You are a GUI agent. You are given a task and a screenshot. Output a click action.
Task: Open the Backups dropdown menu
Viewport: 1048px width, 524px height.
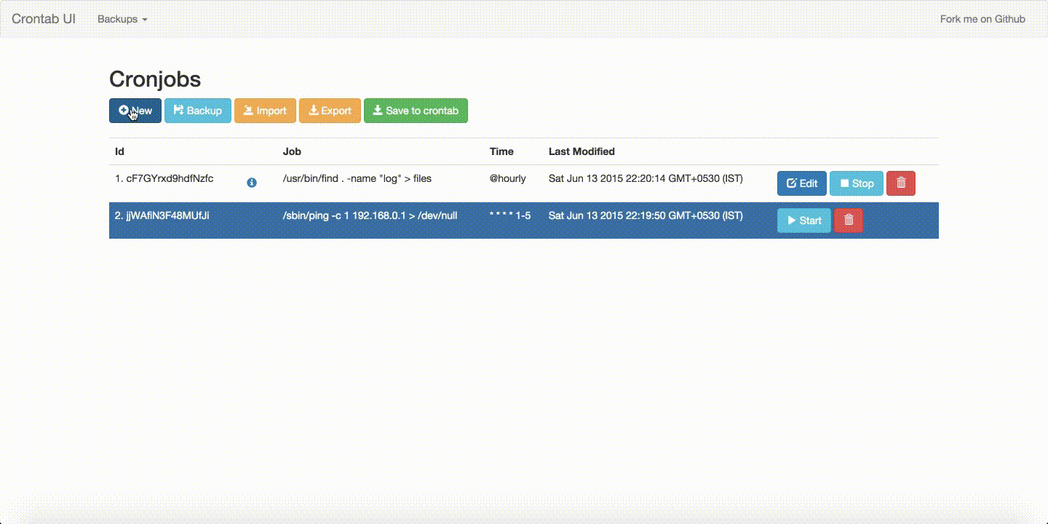(x=122, y=19)
